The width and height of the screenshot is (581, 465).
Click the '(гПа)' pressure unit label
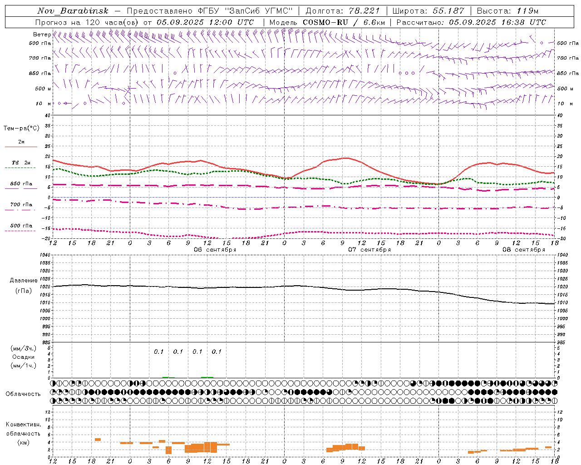point(24,291)
